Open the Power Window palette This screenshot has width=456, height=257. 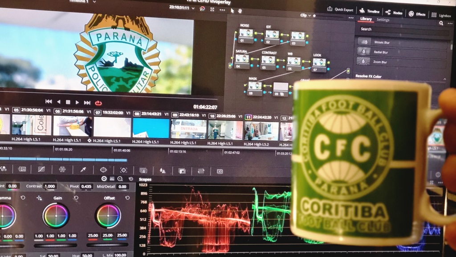[x=103, y=170]
